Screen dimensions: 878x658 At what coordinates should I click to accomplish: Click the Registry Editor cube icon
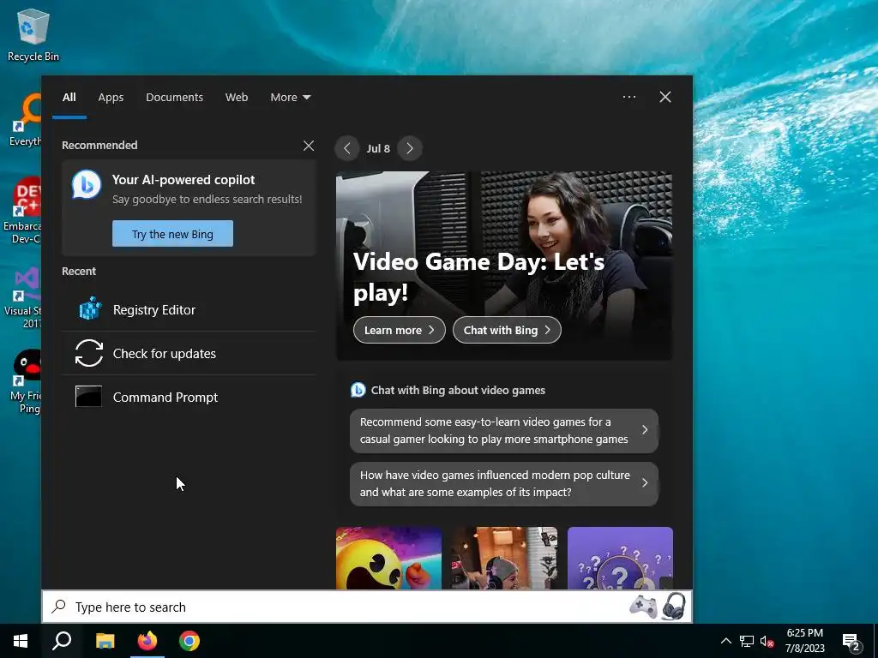click(x=89, y=308)
